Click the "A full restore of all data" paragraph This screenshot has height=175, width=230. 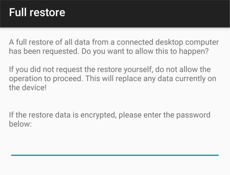coord(114,47)
